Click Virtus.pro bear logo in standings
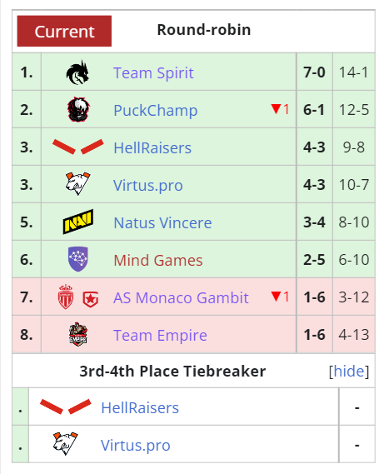The height and width of the screenshot is (474, 389). [78, 184]
